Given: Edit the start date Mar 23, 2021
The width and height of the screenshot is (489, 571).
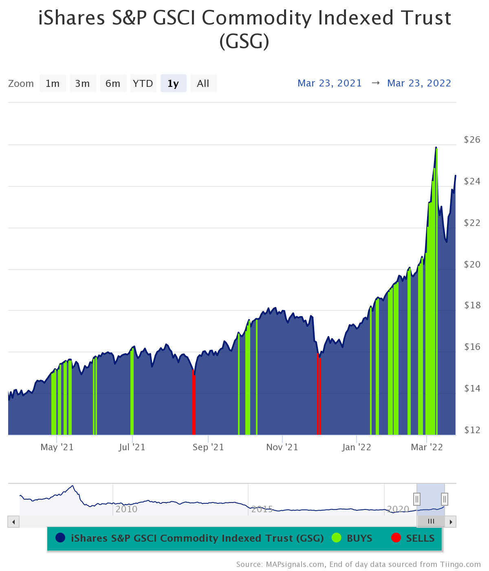Looking at the screenshot, I should [330, 83].
